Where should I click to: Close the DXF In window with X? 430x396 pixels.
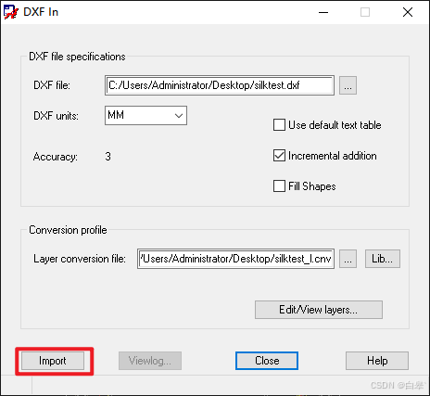tap(408, 12)
